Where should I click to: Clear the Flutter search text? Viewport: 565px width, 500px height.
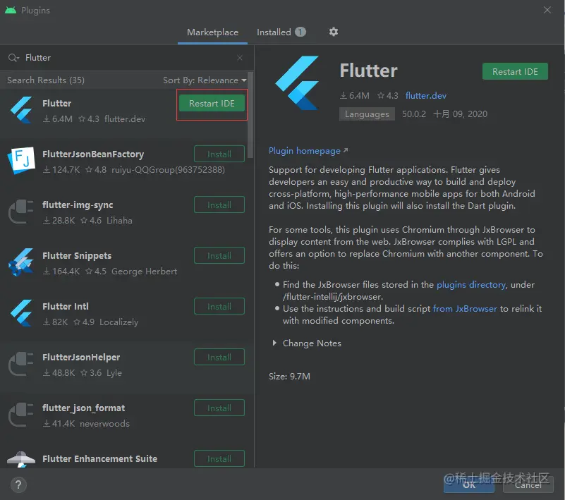click(x=240, y=58)
